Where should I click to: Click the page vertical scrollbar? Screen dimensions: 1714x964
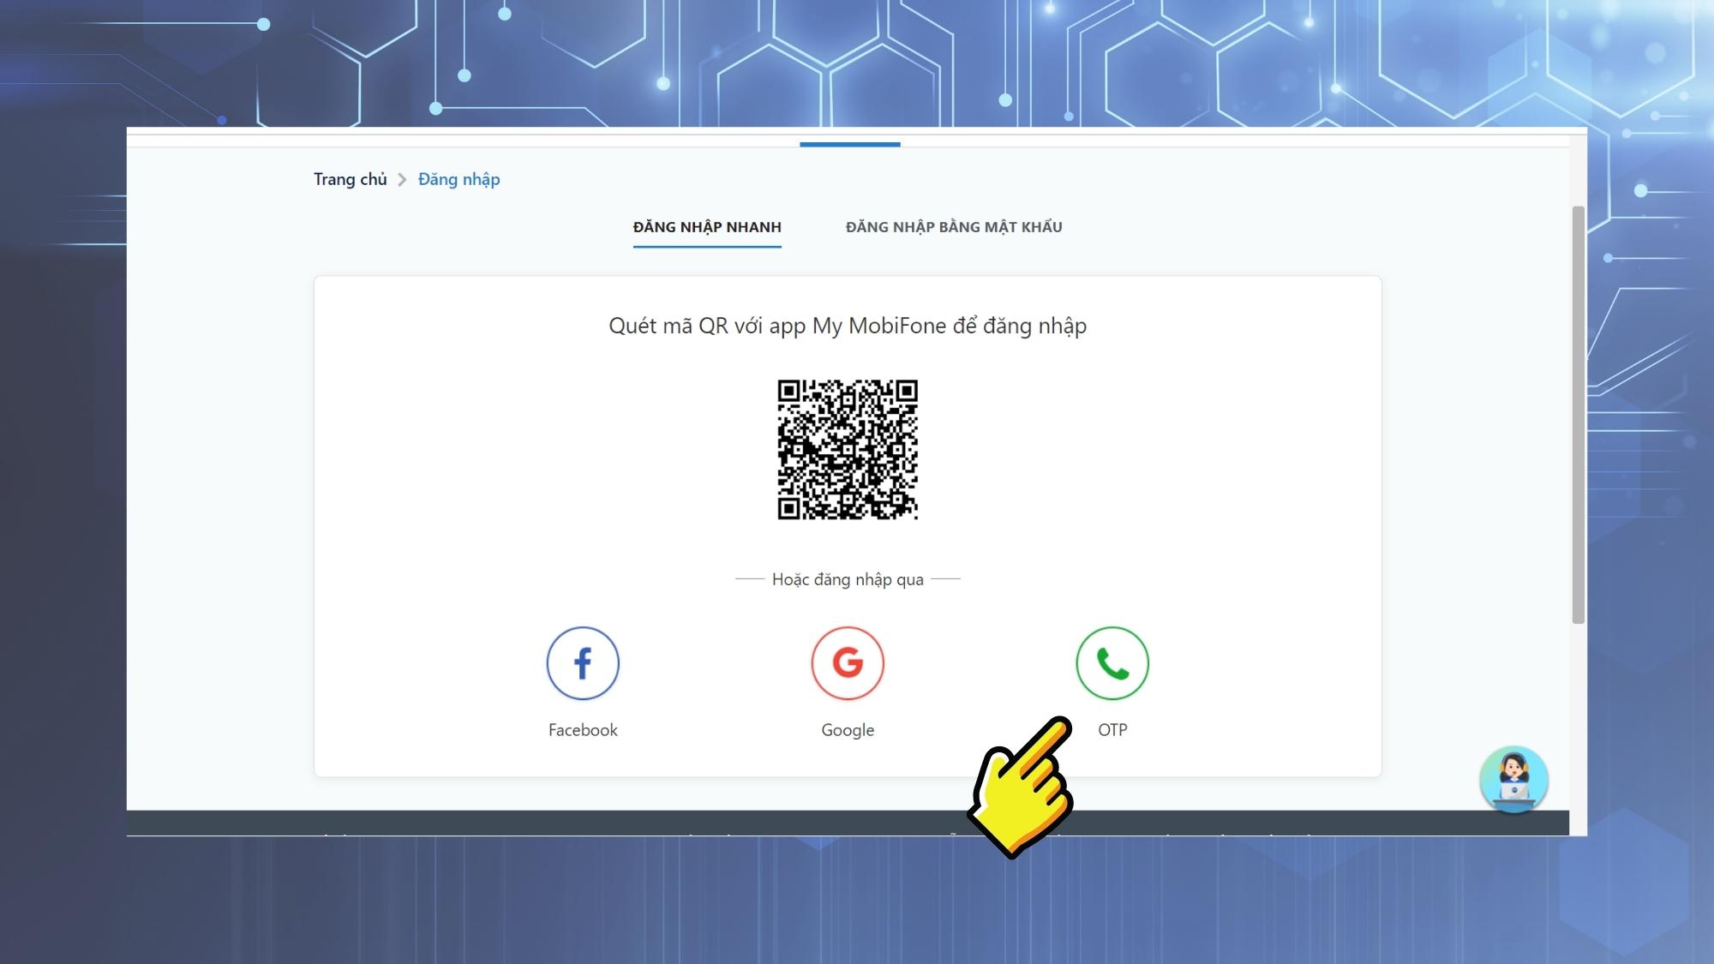pos(1578,415)
